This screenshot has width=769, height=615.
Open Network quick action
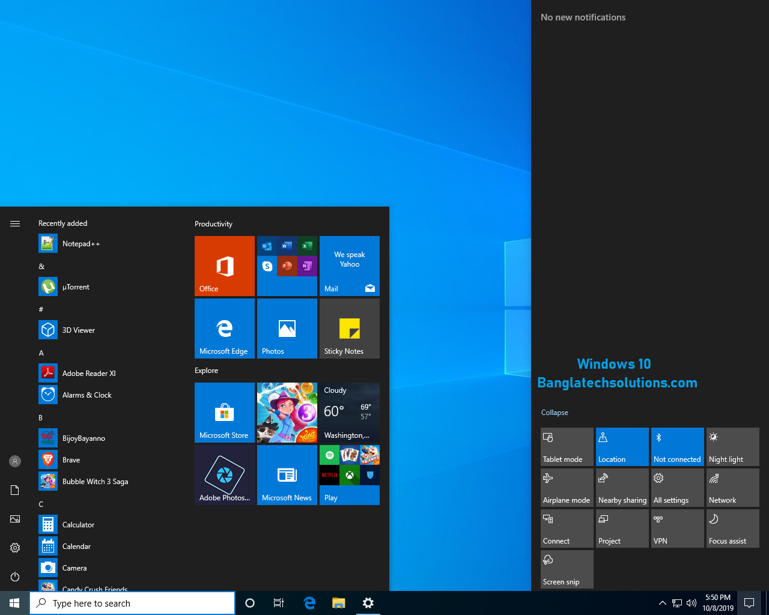(733, 488)
